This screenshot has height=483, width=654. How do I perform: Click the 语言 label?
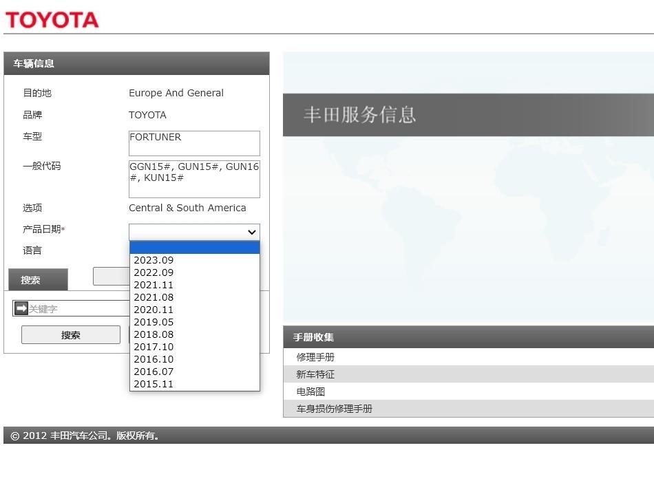(x=32, y=250)
